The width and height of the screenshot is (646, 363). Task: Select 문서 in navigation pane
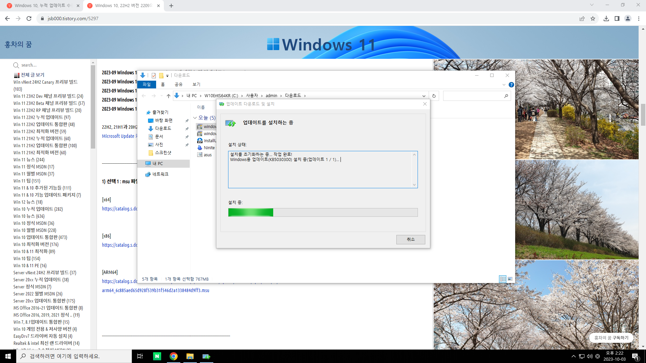point(159,136)
